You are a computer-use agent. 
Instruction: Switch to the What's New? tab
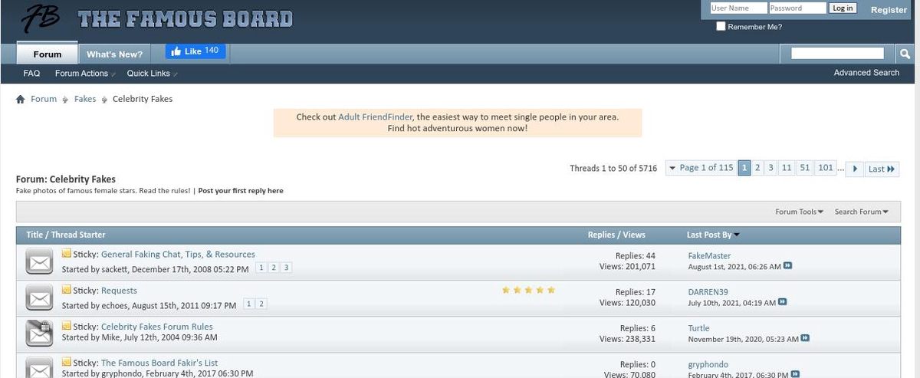pyautogui.click(x=114, y=54)
